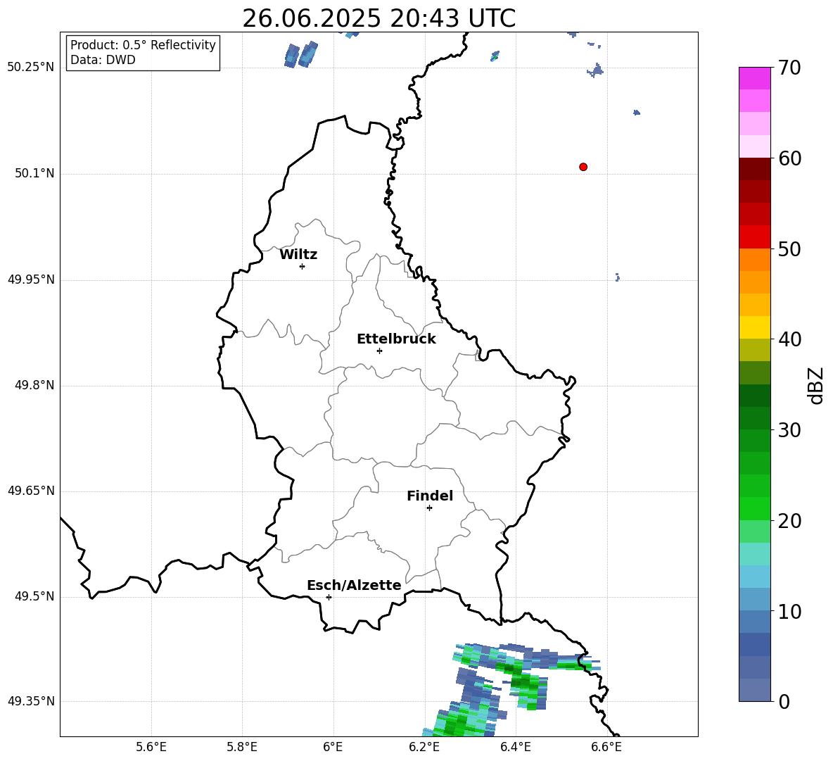Click the 'Esch/Alzette' city label

tap(354, 585)
